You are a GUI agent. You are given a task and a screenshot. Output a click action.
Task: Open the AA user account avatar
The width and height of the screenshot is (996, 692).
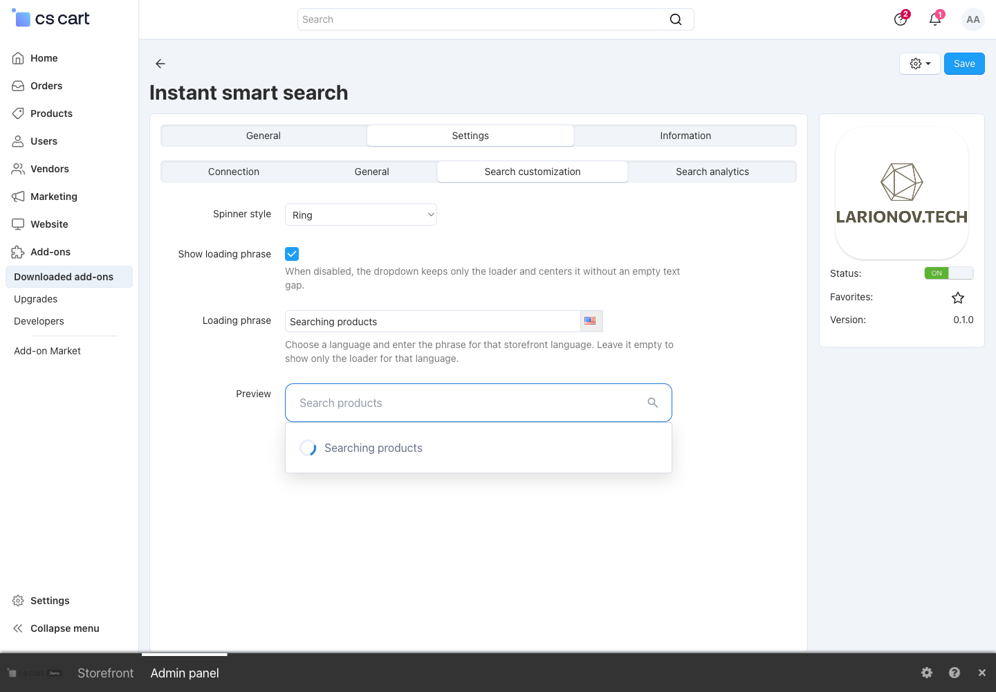click(x=973, y=19)
